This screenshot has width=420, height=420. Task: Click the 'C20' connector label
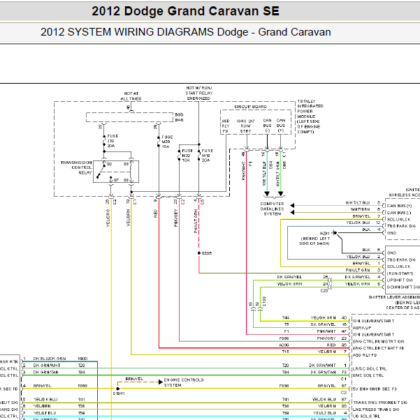324,291
